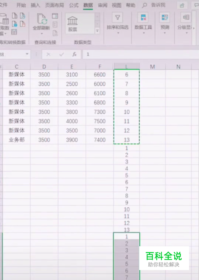
Task: Switch to the 开始 (Home) tab
Action: click(21, 5)
